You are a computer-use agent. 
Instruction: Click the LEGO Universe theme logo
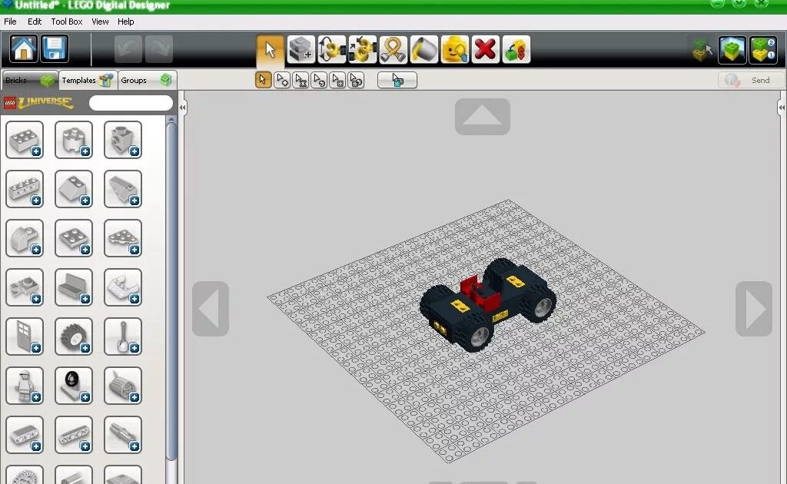38,103
